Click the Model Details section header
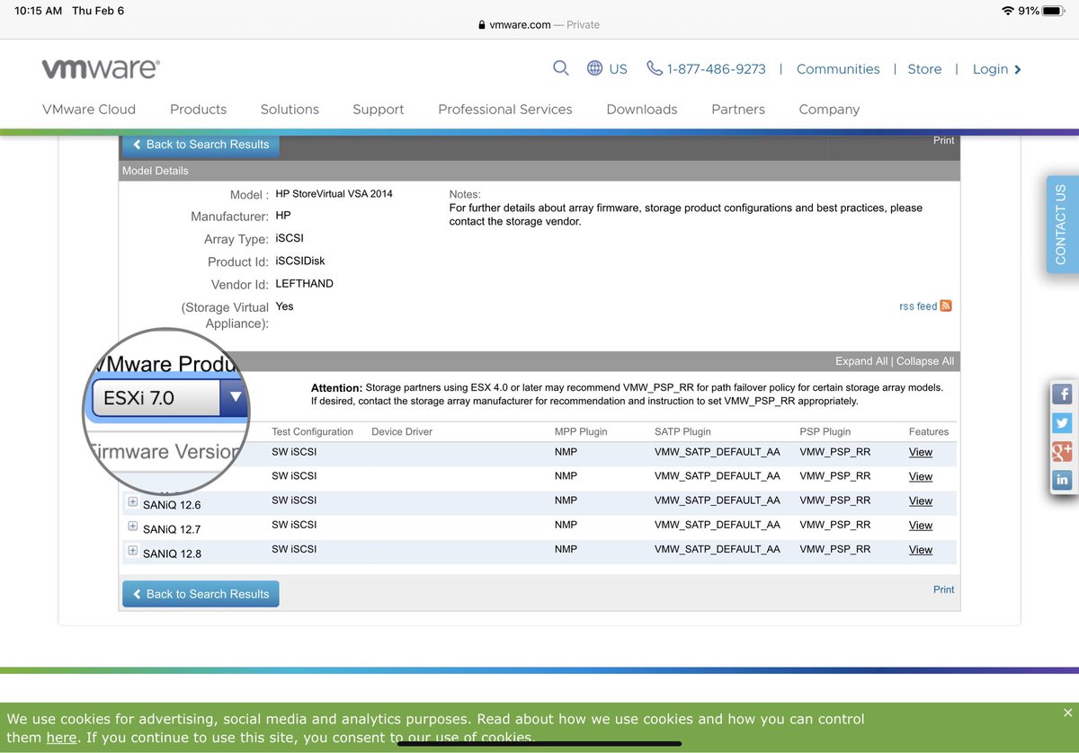This screenshot has width=1079, height=753. point(539,171)
